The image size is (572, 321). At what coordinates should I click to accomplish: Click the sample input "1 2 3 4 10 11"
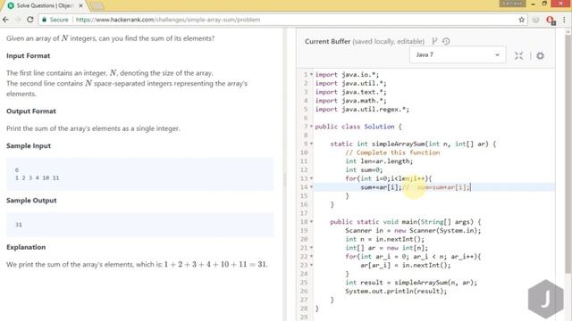(38, 178)
